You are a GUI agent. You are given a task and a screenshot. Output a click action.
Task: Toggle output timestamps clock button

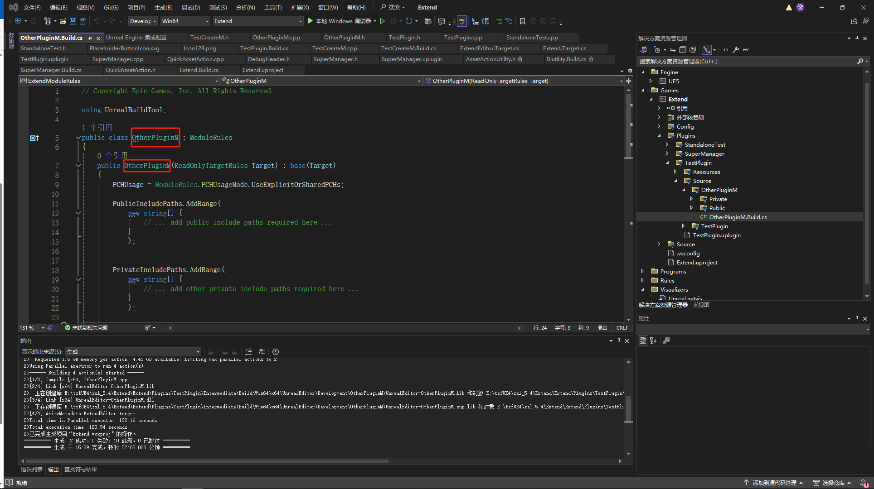(x=276, y=352)
